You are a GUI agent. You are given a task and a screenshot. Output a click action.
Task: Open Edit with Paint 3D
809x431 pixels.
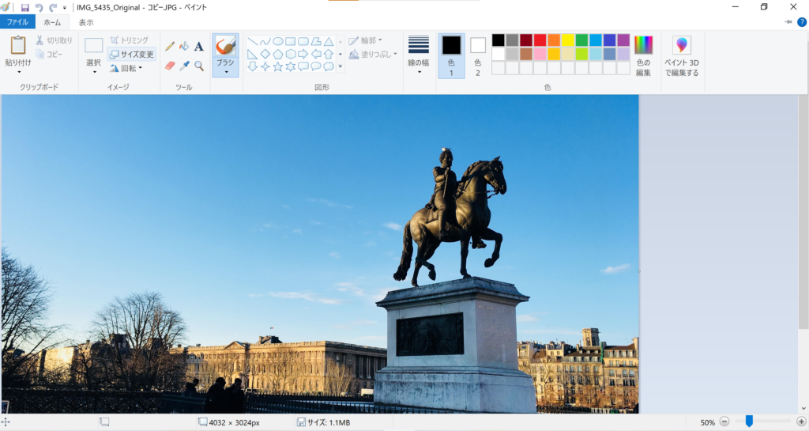tap(681, 55)
